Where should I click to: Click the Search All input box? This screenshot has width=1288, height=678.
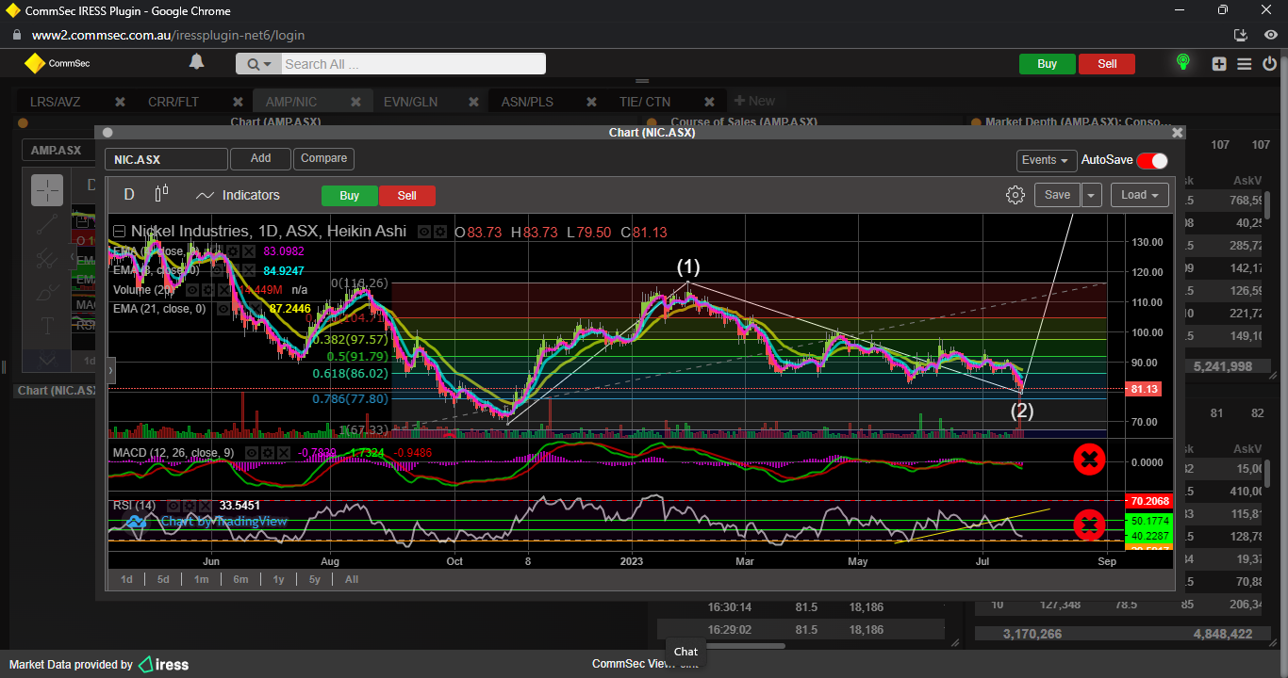[413, 64]
